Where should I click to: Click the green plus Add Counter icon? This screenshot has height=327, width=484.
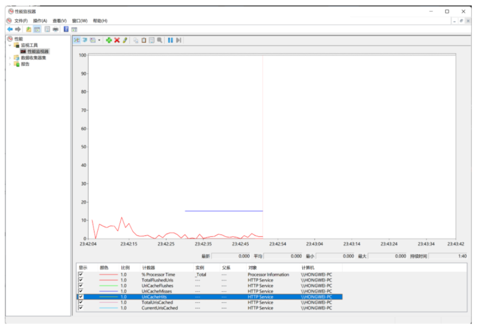point(109,40)
